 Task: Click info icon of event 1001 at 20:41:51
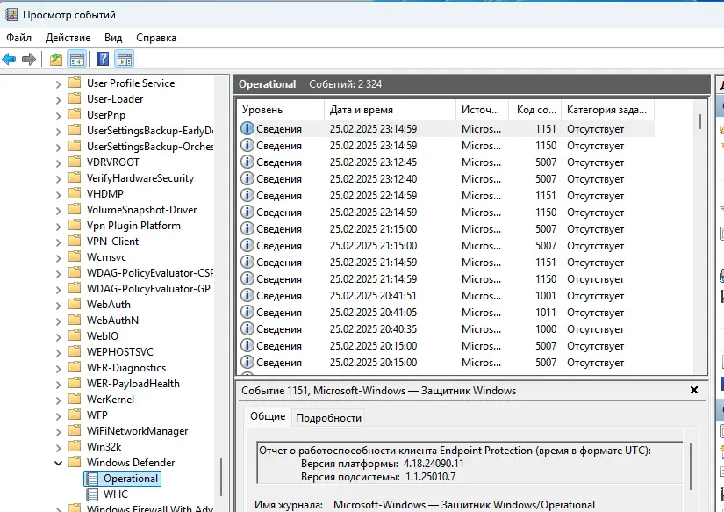pyautogui.click(x=247, y=296)
